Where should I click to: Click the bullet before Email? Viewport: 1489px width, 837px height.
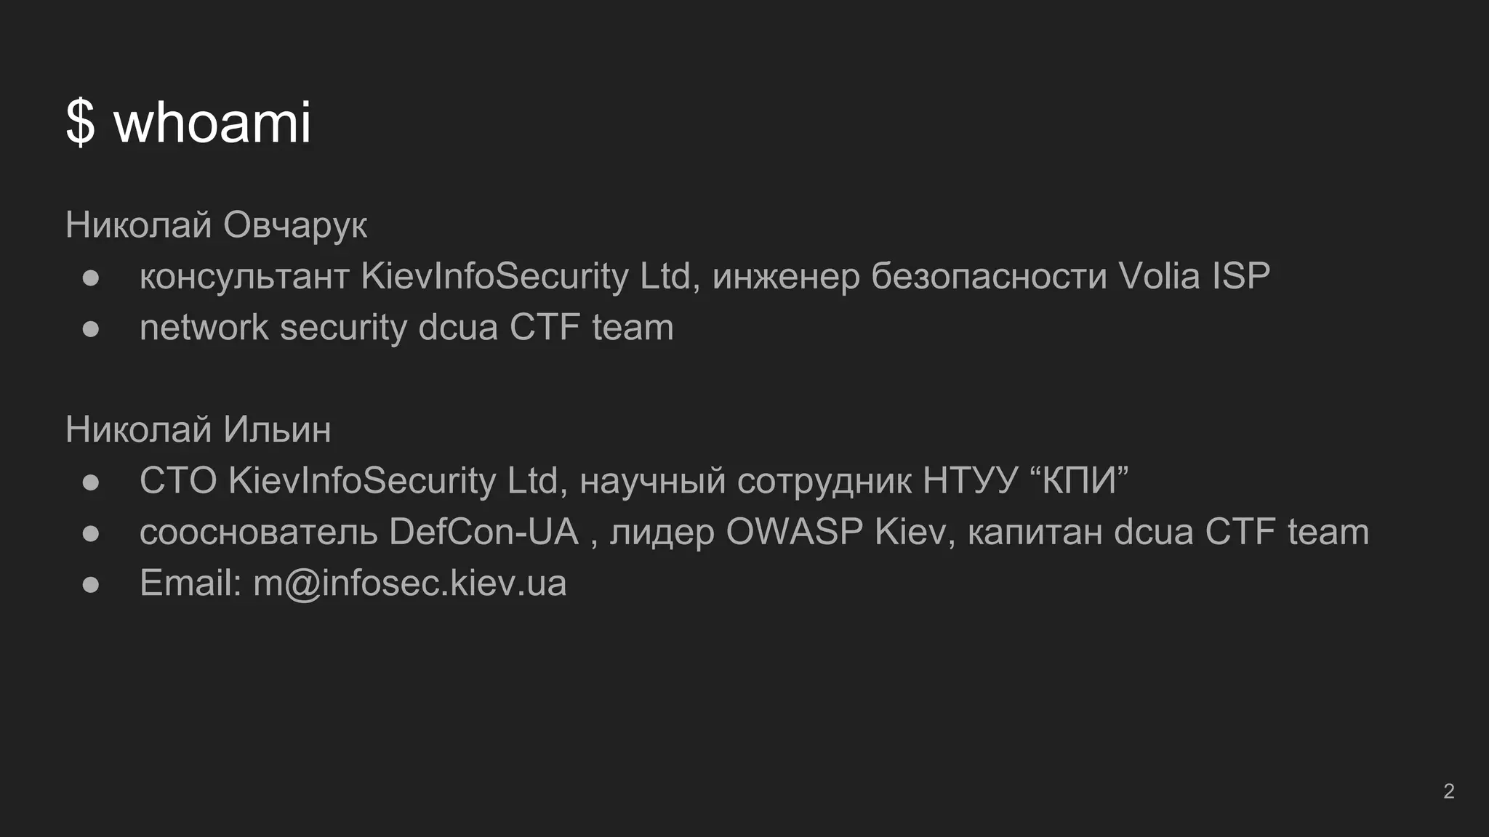91,585
